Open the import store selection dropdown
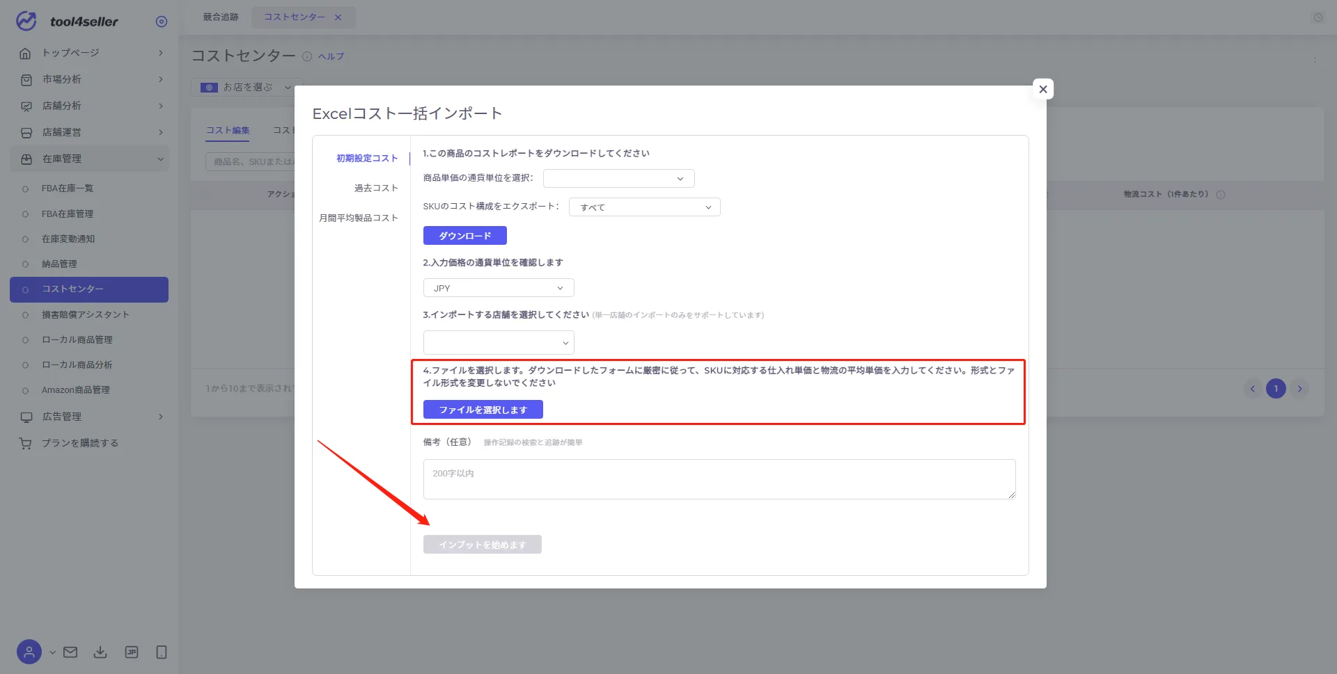This screenshot has width=1337, height=674. pos(499,343)
